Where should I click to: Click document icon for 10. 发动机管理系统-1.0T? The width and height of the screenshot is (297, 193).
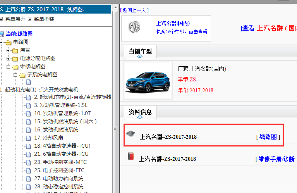28,114
